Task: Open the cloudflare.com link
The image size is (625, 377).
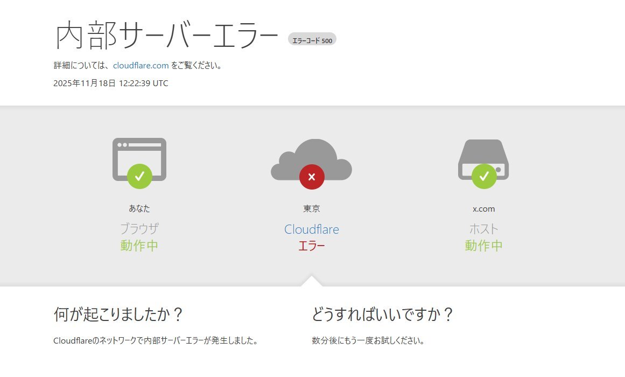Action: (140, 65)
